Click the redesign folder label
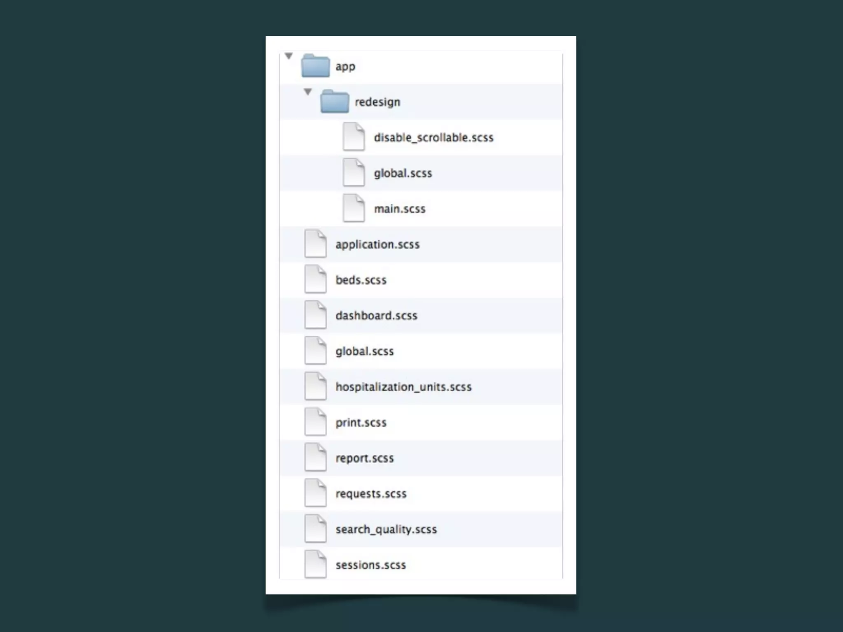 pyautogui.click(x=377, y=102)
